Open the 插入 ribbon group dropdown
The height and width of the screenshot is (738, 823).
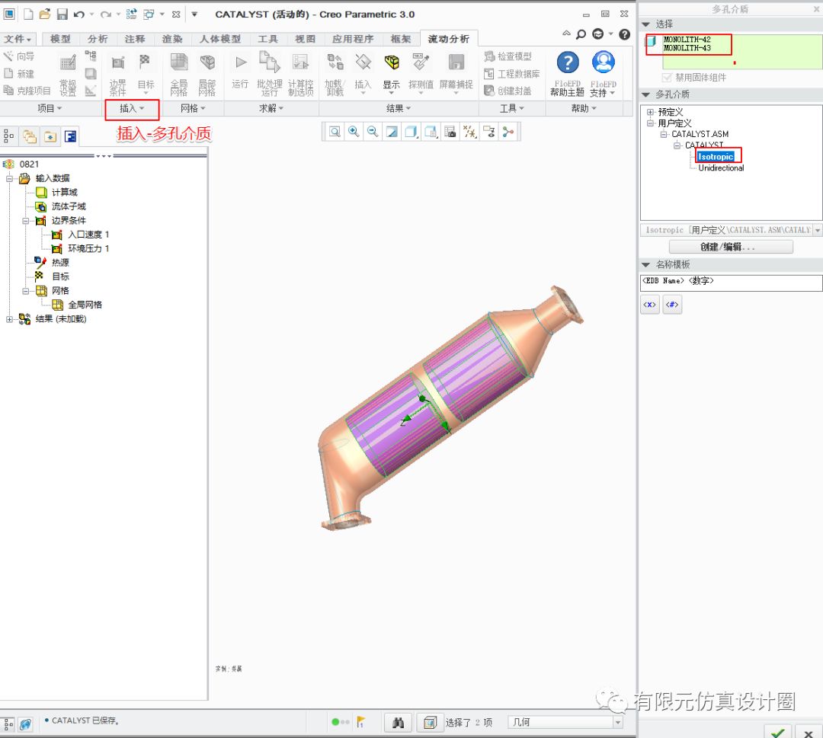[132, 109]
